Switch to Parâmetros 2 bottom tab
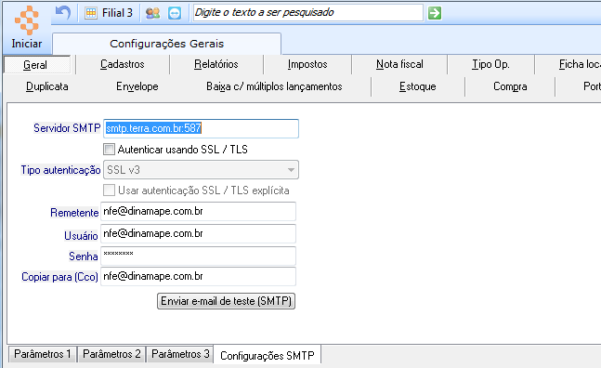Image resolution: width=601 pixels, height=368 pixels. point(111,354)
